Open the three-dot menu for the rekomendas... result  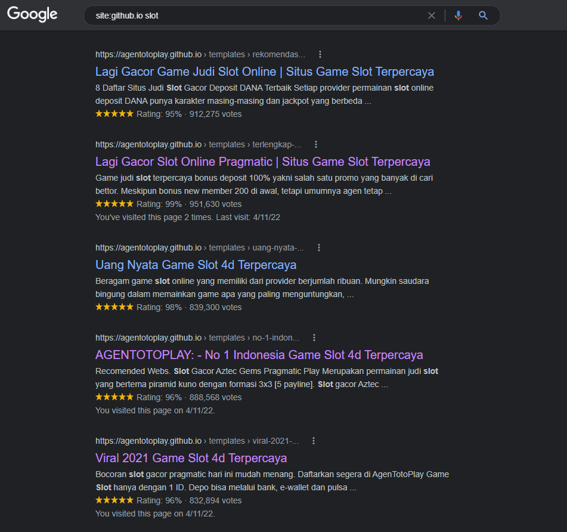click(x=320, y=54)
